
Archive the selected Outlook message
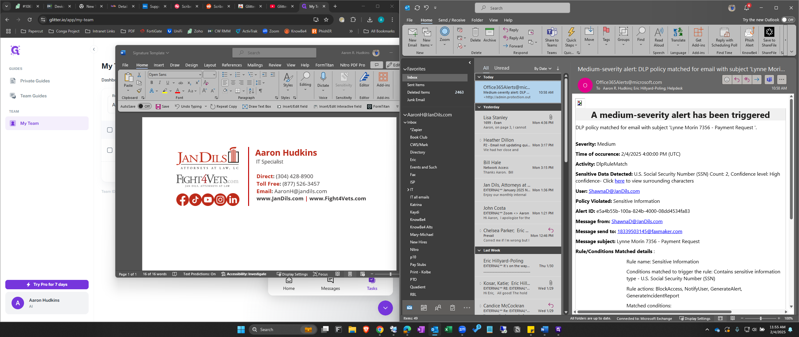click(x=490, y=35)
